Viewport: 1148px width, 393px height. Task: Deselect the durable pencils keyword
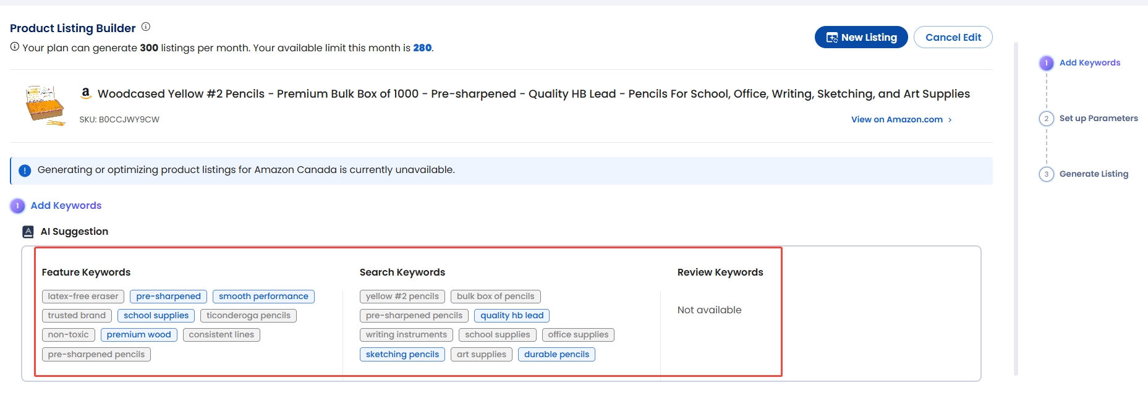(556, 355)
